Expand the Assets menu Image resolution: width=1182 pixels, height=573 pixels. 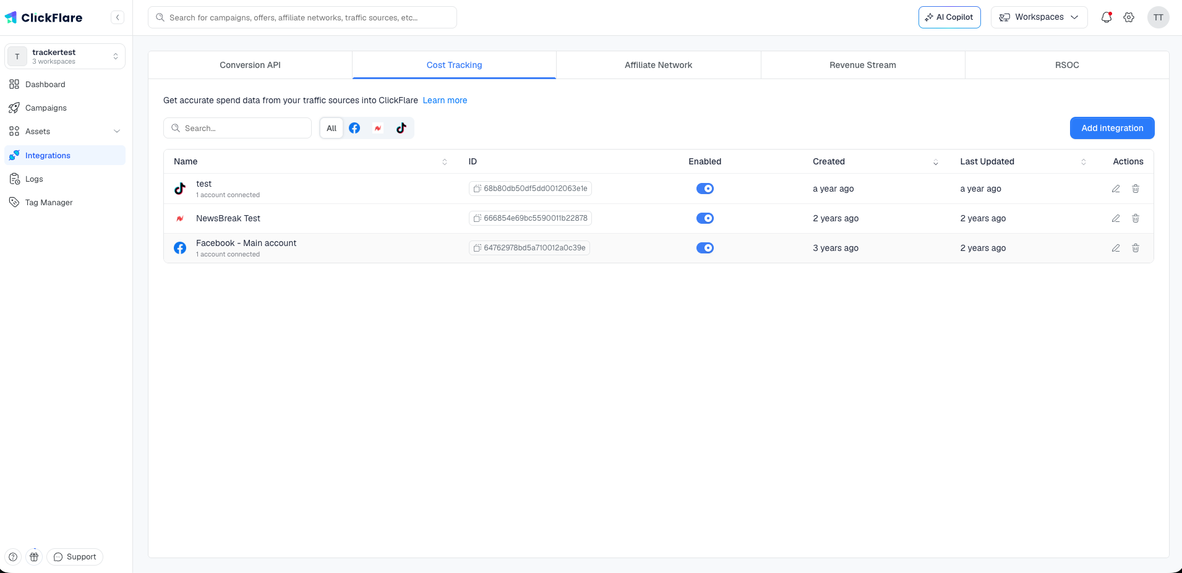click(x=65, y=131)
